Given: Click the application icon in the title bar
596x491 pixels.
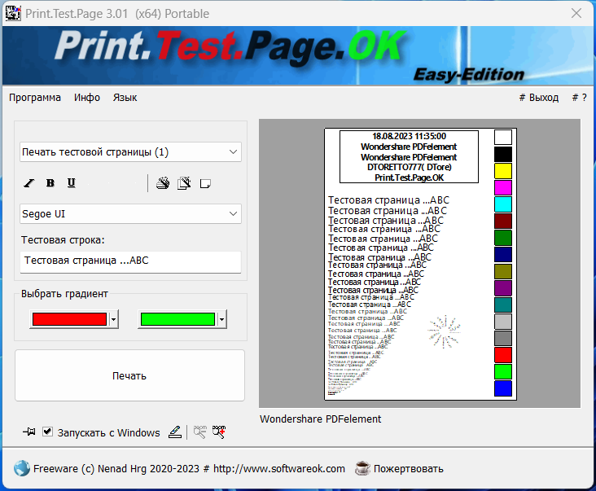Looking at the screenshot, I should click(13, 13).
